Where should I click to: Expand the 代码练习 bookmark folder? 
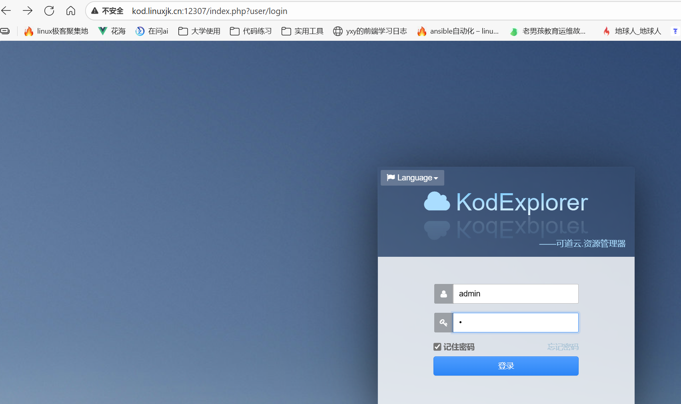[x=251, y=31]
